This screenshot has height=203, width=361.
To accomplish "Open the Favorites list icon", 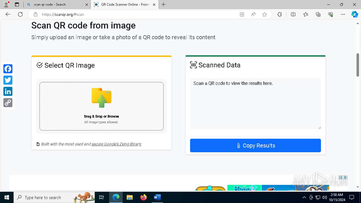I will click(306, 14).
